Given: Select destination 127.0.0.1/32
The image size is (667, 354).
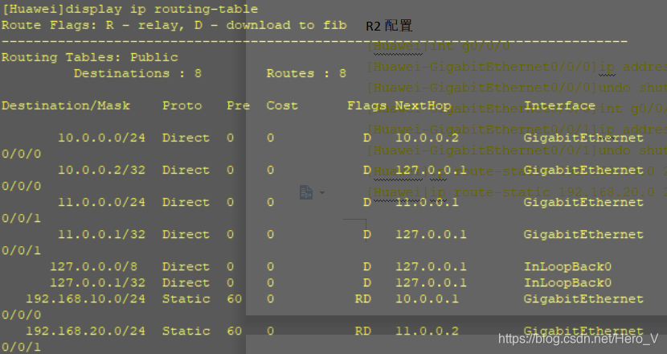Looking at the screenshot, I should point(97,282).
